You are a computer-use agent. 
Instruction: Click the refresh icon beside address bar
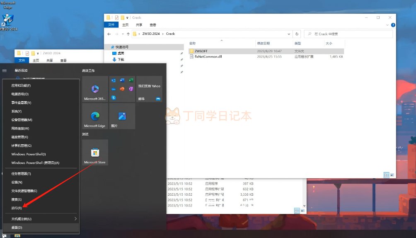(x=297, y=34)
